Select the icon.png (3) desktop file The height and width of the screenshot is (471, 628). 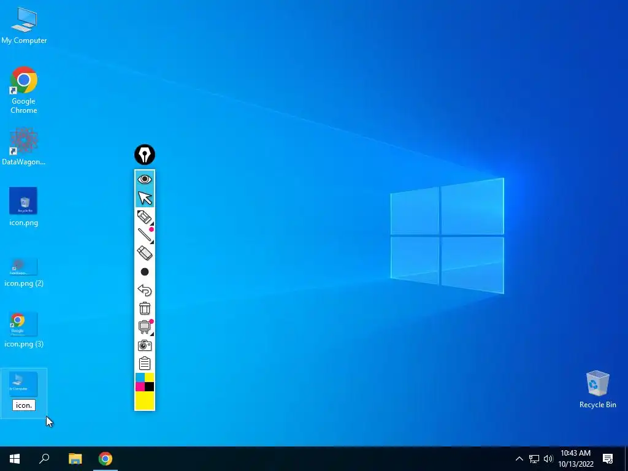tap(24, 330)
